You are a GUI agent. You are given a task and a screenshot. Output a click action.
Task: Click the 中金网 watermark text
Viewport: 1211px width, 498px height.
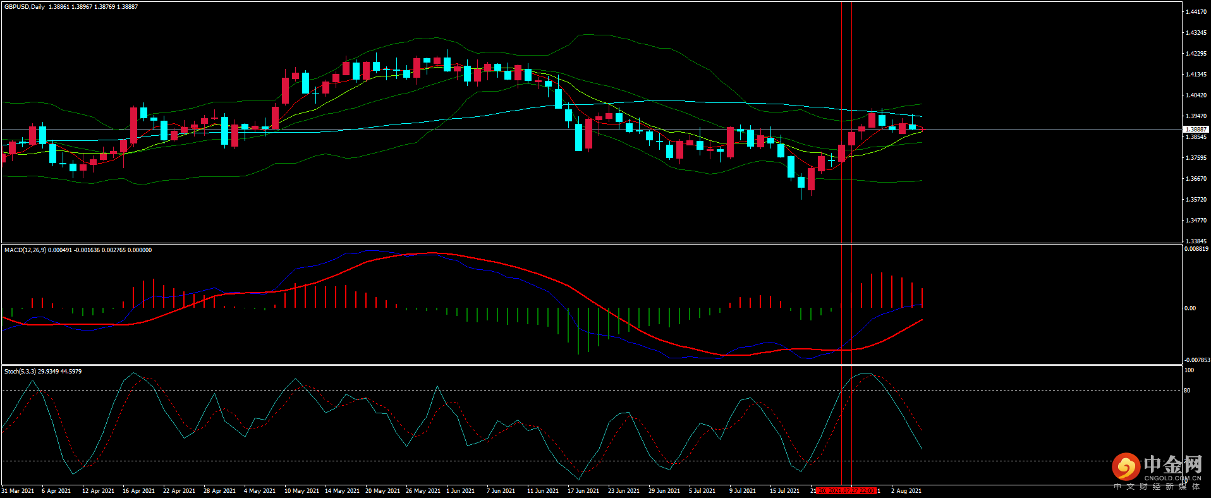tap(1172, 465)
